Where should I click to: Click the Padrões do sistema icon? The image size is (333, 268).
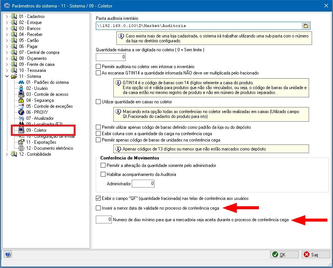[x=21, y=82]
